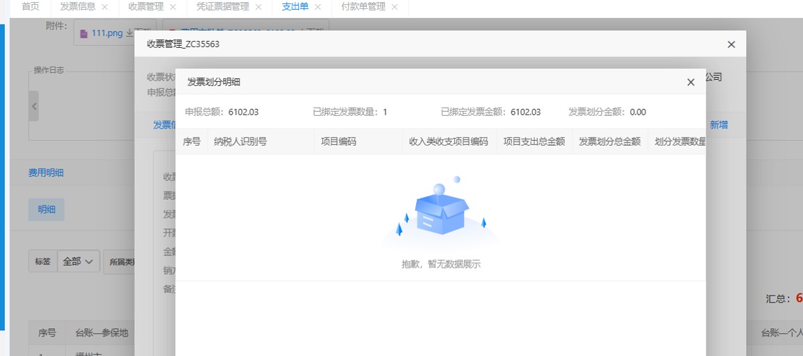This screenshot has height=356, width=803.
Task: Click the 台账—参保地 column header in background table
Action: click(101, 333)
